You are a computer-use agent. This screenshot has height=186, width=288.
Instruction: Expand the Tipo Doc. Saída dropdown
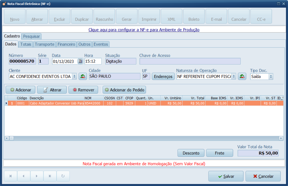pos(271,76)
